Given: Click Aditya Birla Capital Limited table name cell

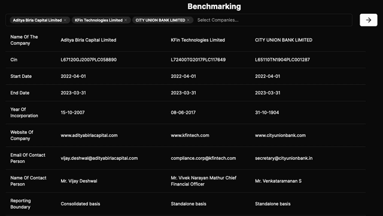Looking at the screenshot, I should click(89, 40).
